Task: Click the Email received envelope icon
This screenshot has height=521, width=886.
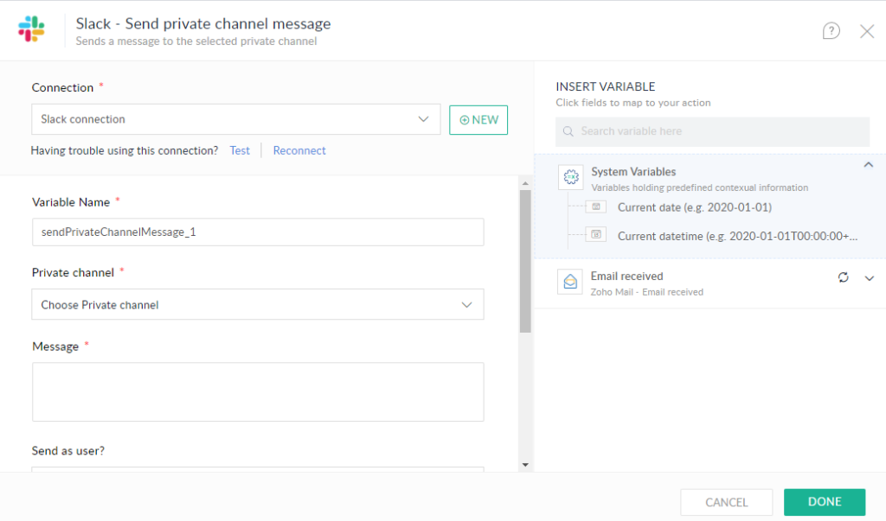Action: (570, 282)
